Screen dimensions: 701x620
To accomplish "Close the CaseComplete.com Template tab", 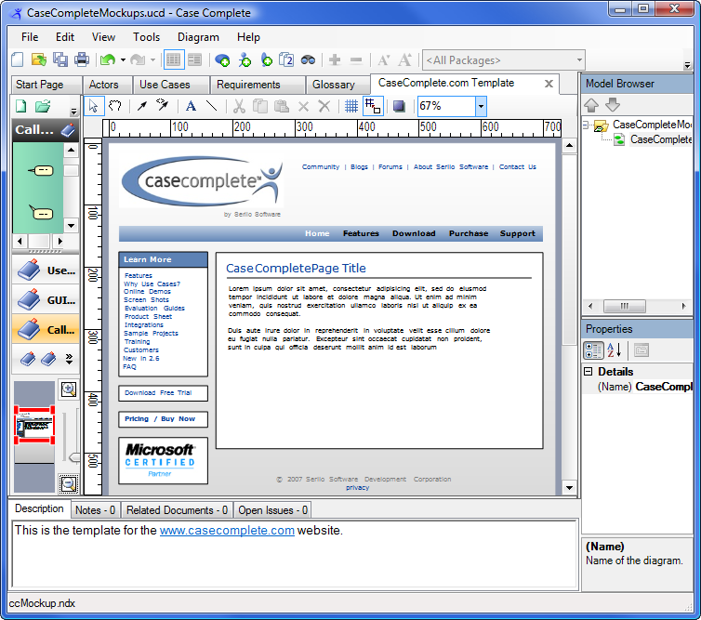I will point(549,84).
